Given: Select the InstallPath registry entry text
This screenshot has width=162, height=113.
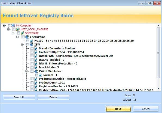Looking at the screenshot, I should click(x=76, y=56).
